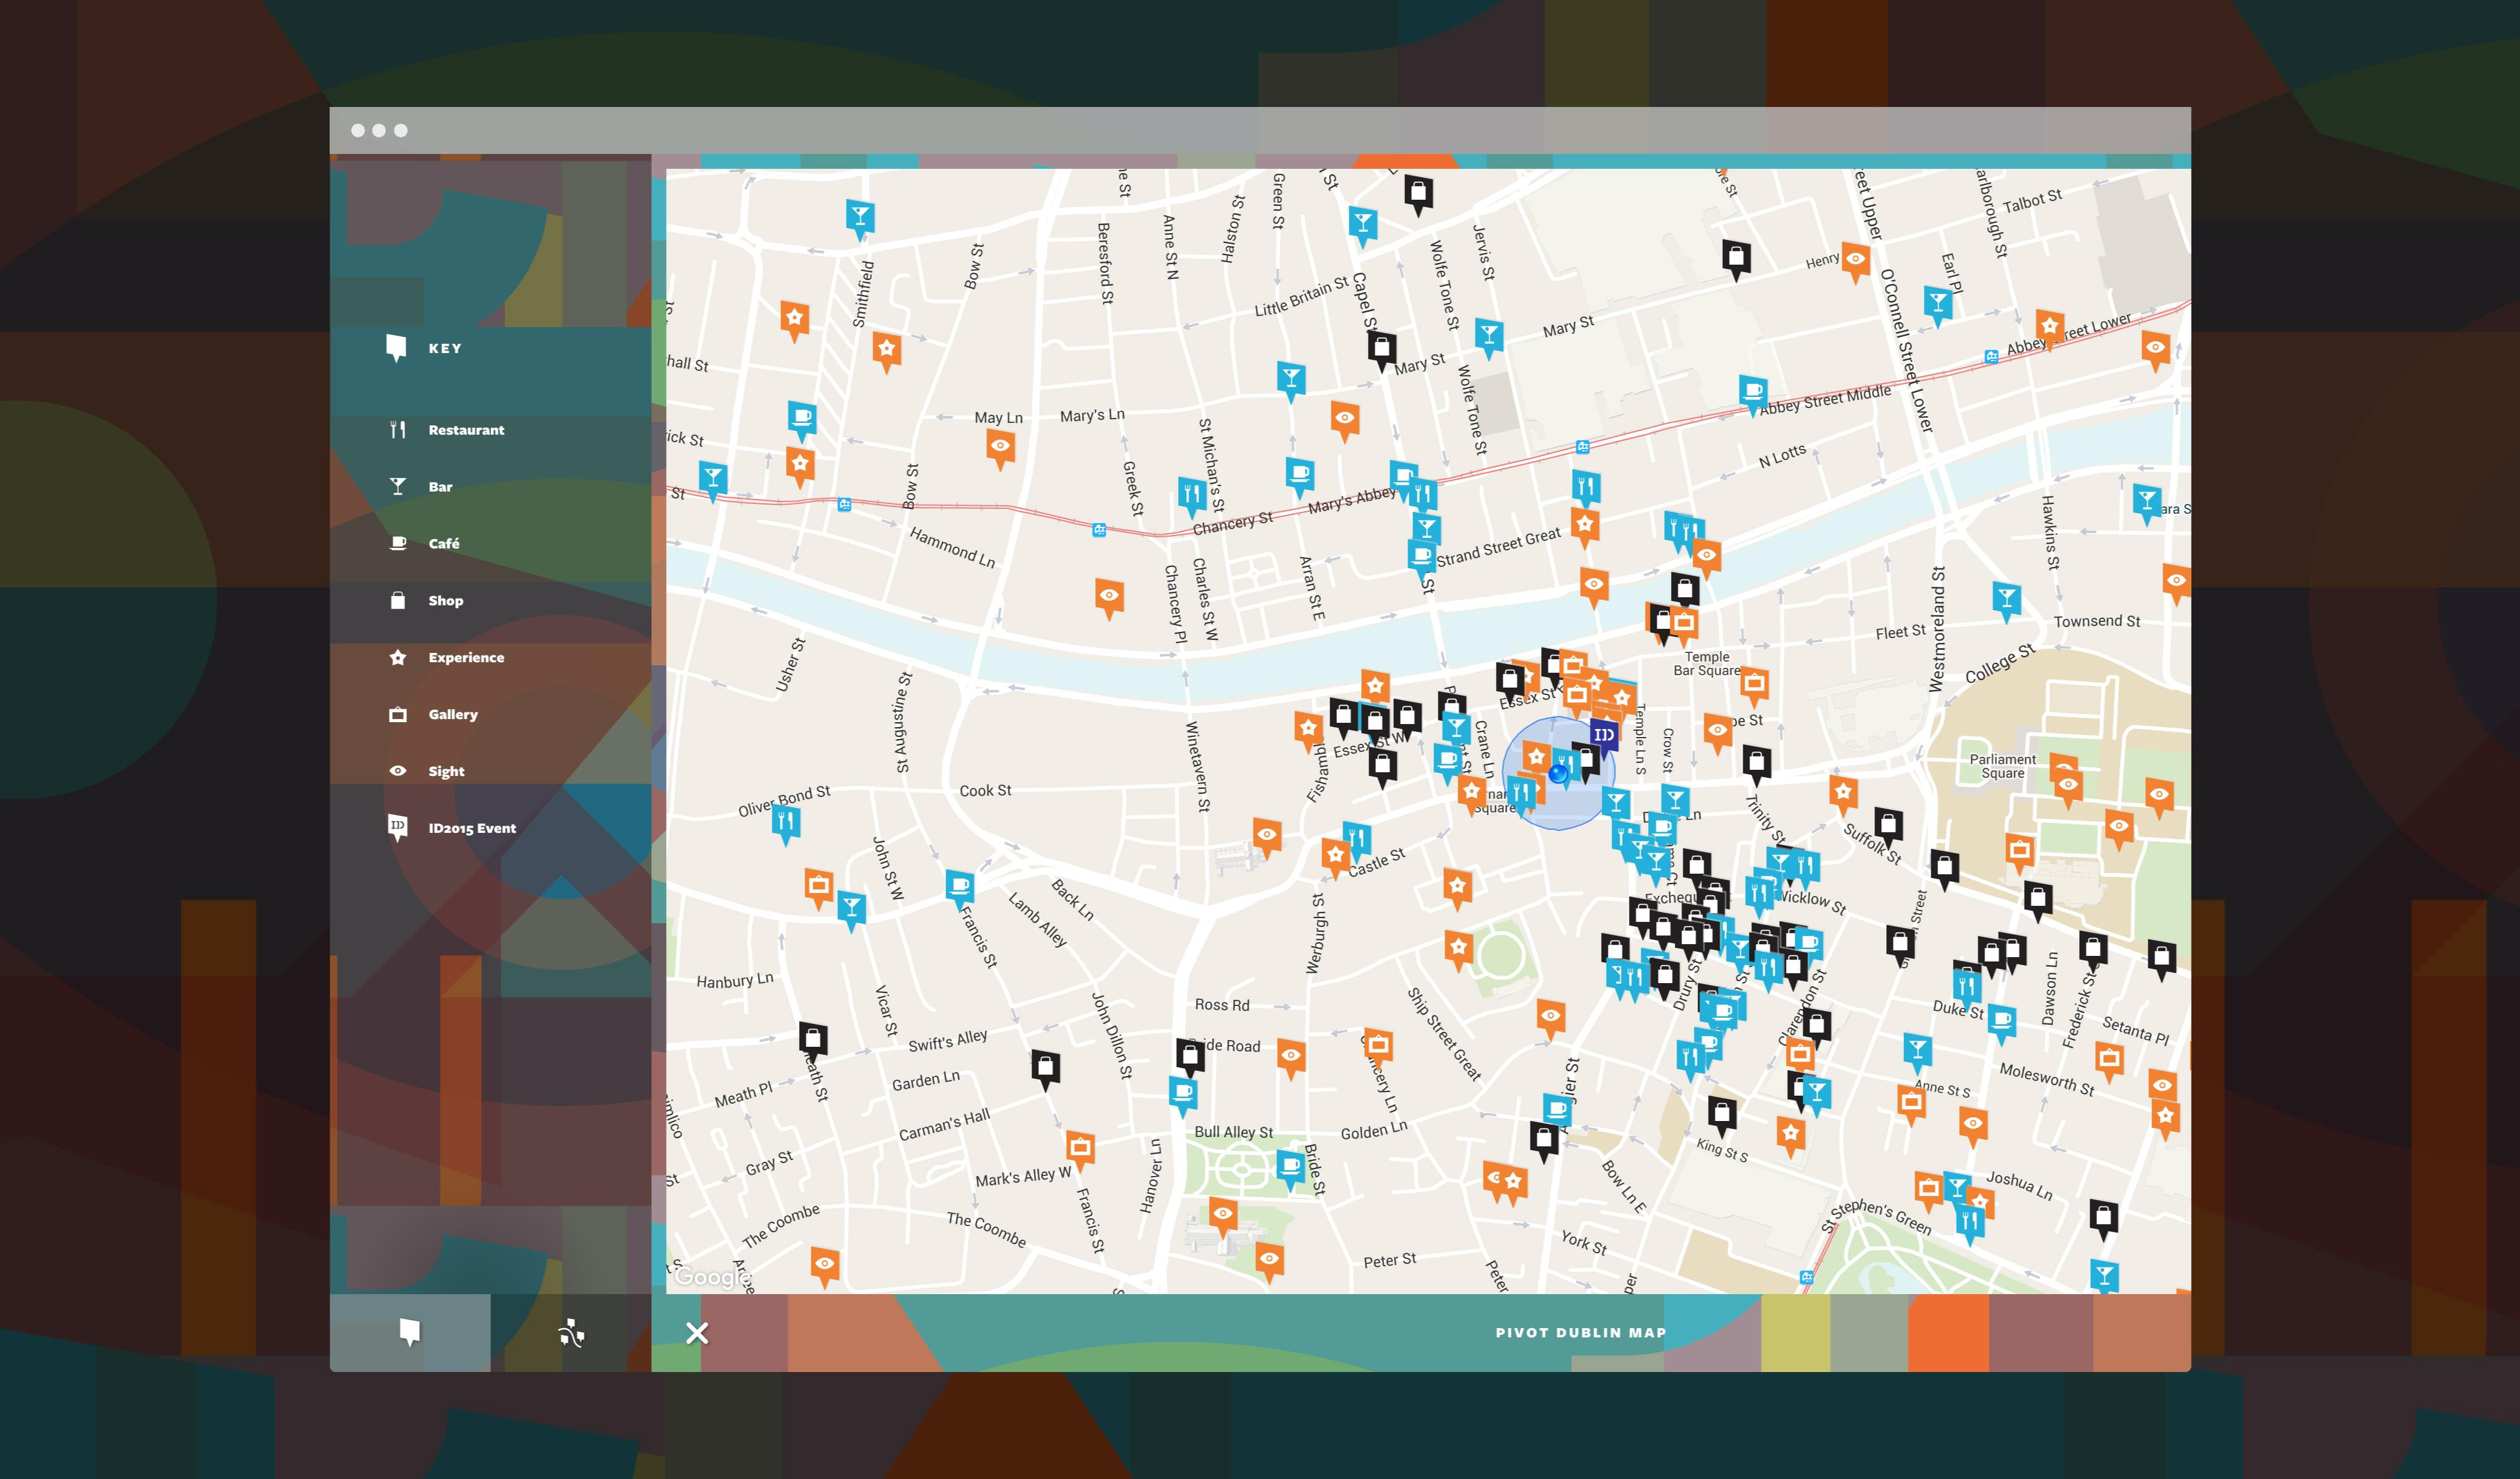Open the bar marker beside Earl Pl

[x=1938, y=305]
